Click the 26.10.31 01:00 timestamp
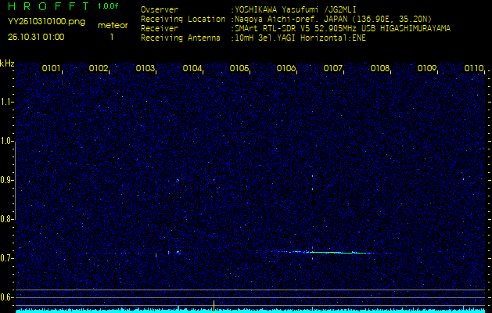492x313 pixels. coord(36,37)
